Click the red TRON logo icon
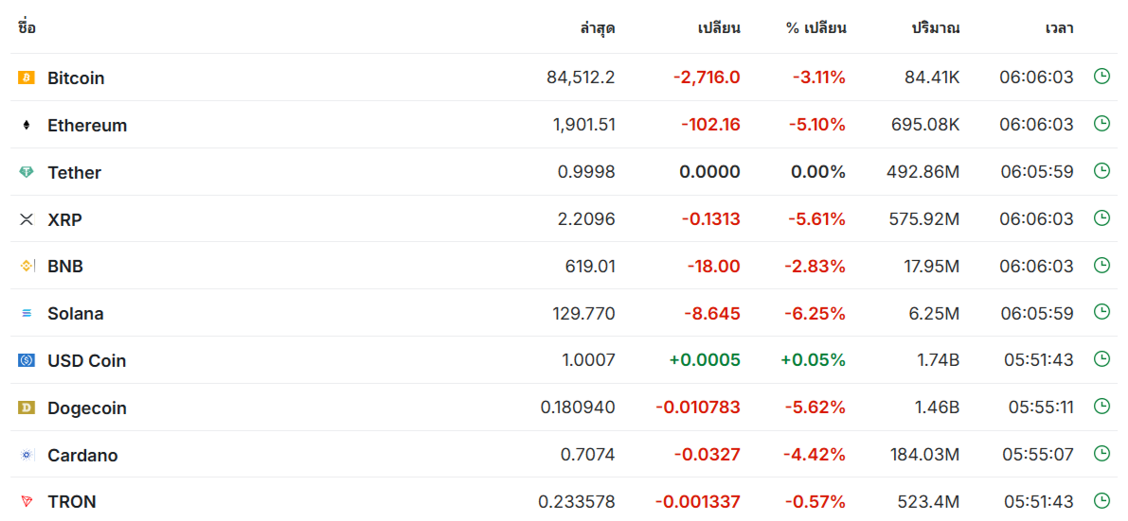Screen dimensions: 1128x521 27,501
